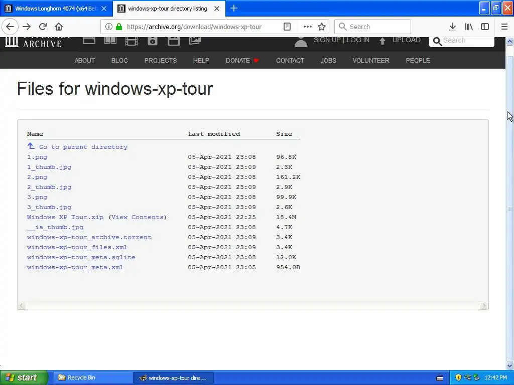The width and height of the screenshot is (514, 385).
Task: Open the PROJECTS menu item
Action: tap(161, 61)
